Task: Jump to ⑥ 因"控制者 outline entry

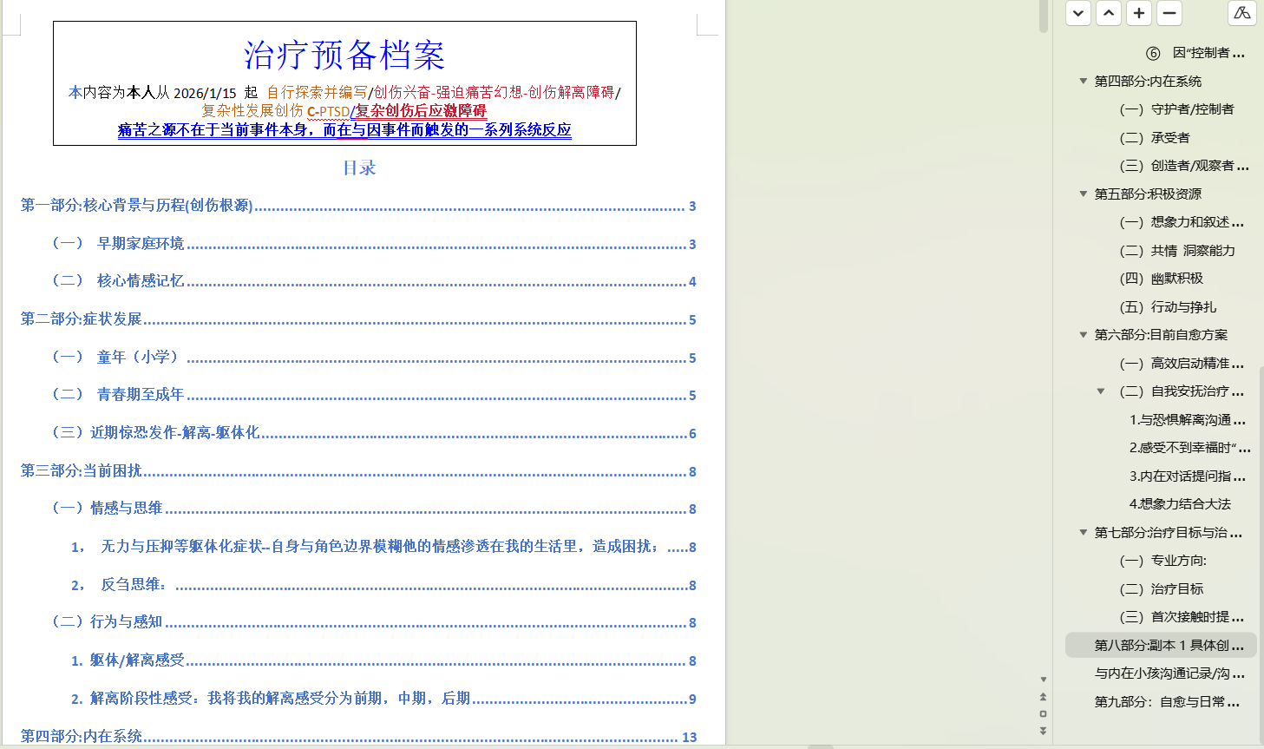Action: [1195, 53]
